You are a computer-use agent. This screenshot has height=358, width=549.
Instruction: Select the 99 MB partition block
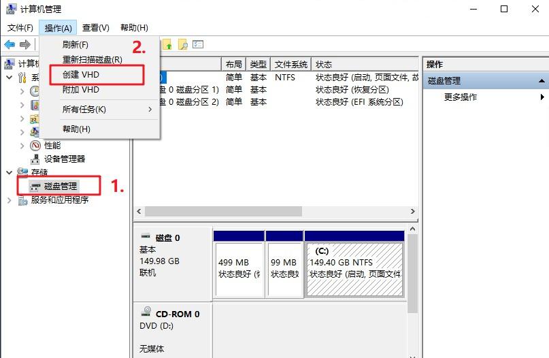pos(284,265)
